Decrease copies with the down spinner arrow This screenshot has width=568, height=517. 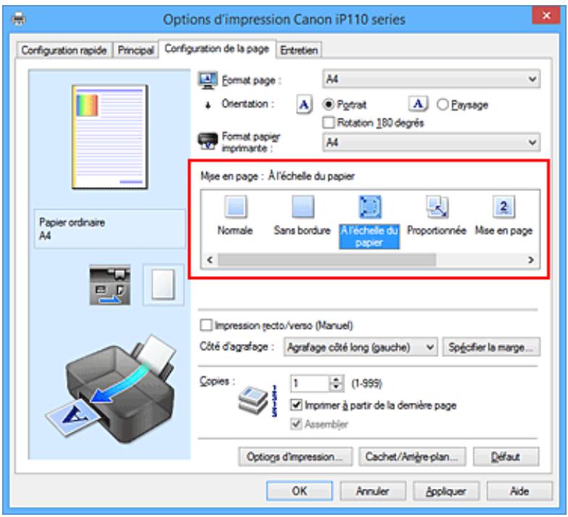pos(336,387)
